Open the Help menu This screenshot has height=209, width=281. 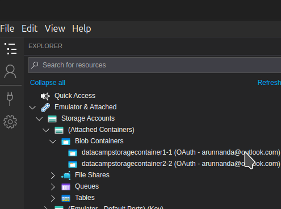pyautogui.click(x=82, y=29)
